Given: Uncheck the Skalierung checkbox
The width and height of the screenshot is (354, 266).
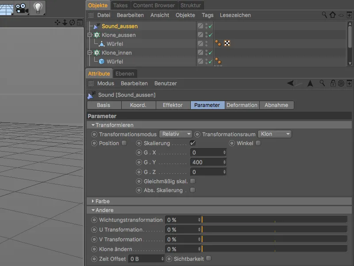Looking at the screenshot, I should (x=192, y=143).
